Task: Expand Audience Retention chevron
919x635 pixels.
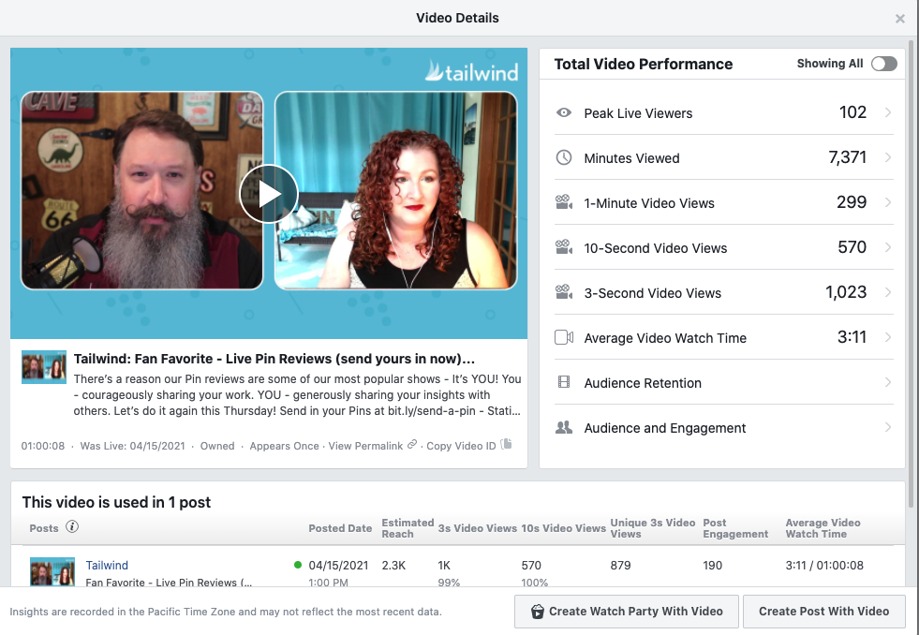Action: pyautogui.click(x=888, y=382)
